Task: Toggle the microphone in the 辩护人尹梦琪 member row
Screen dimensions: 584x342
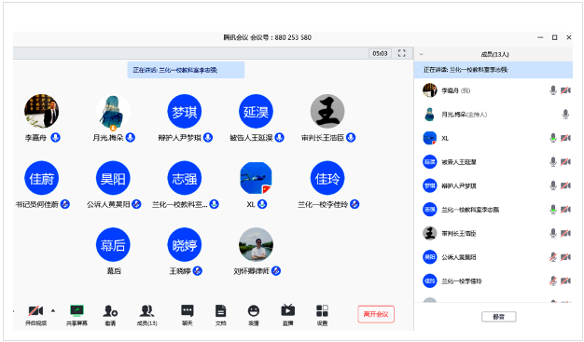Action: click(553, 185)
